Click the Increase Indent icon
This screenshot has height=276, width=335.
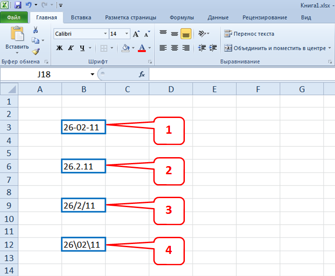[213, 48]
